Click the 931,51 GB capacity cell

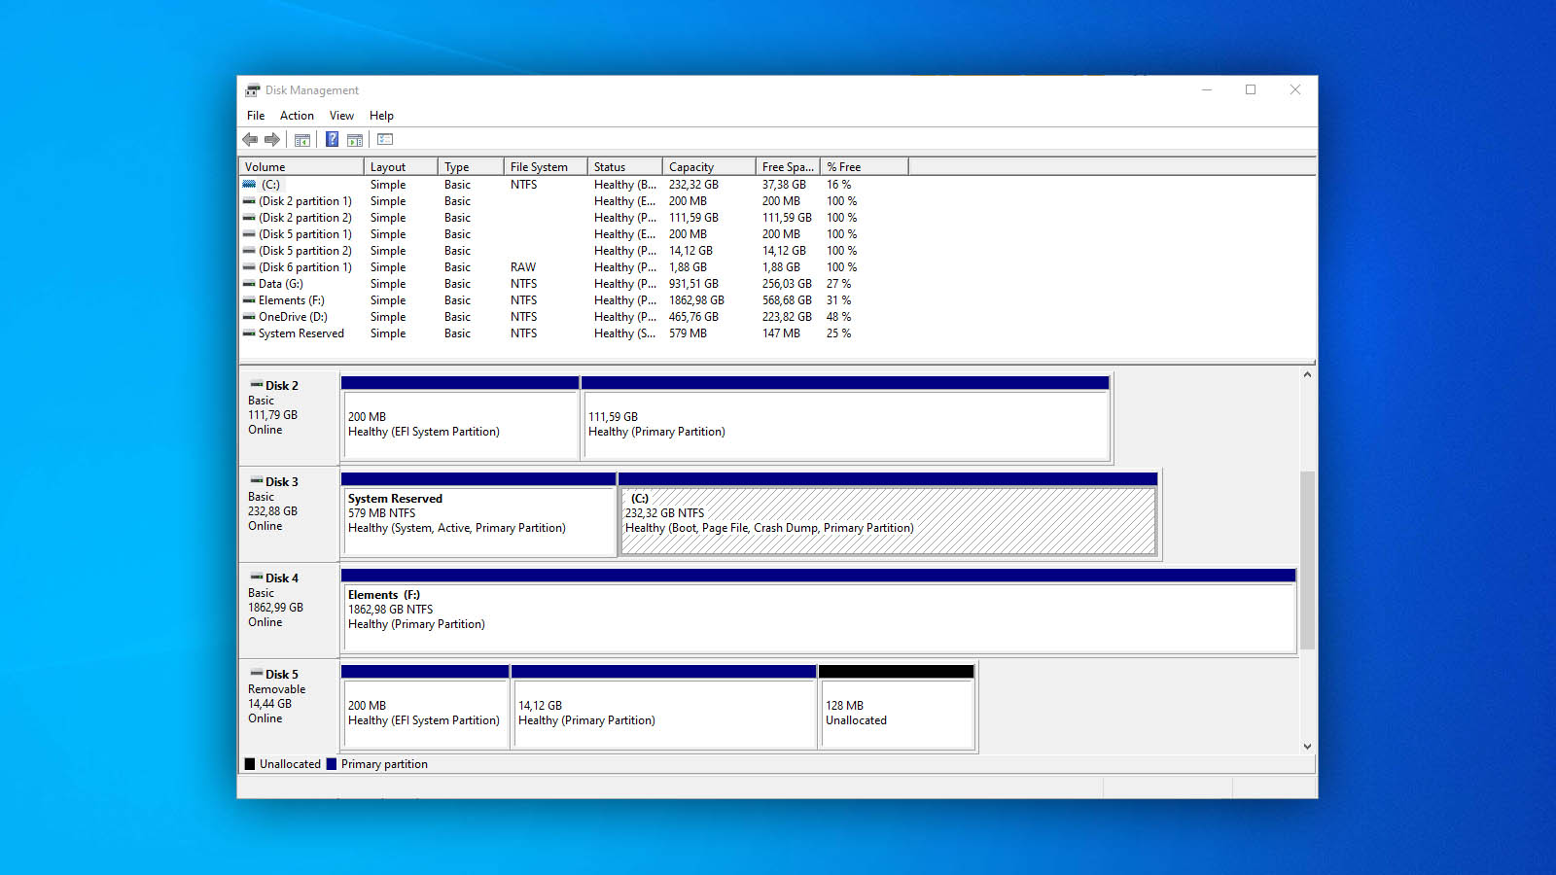point(693,284)
